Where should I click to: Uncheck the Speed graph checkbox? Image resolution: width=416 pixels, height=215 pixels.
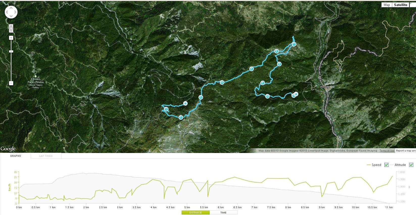[x=386, y=165]
